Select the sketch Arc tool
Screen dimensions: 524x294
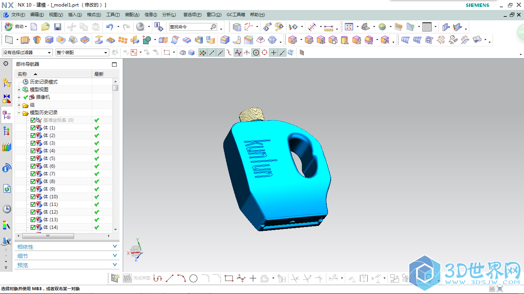coord(181,278)
